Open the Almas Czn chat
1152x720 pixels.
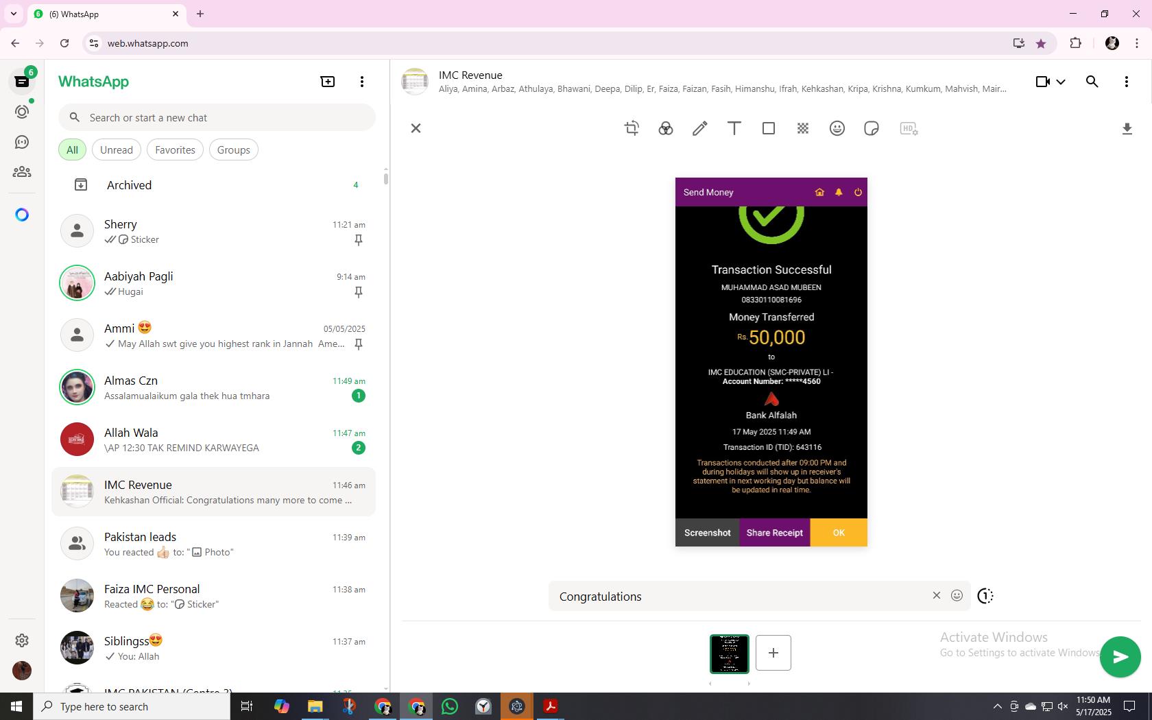tap(214, 387)
